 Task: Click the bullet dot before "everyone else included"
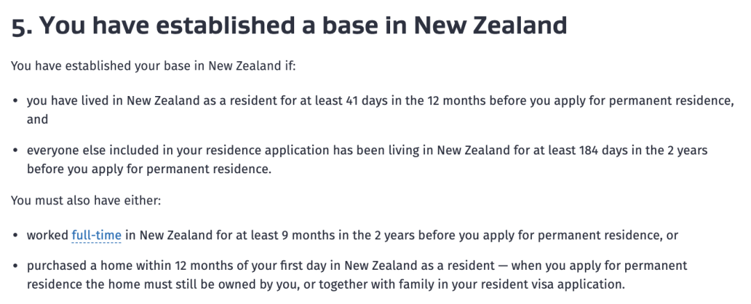(15, 150)
